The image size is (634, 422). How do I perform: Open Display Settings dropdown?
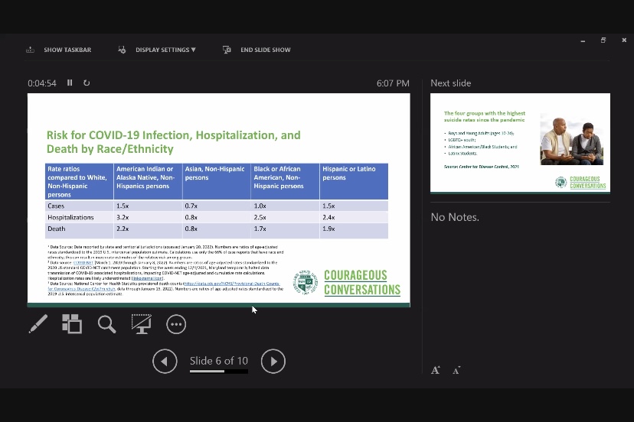[x=165, y=50]
